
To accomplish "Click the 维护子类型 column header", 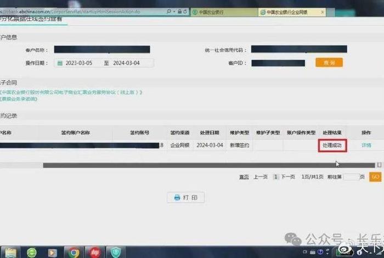I will tap(268, 133).
